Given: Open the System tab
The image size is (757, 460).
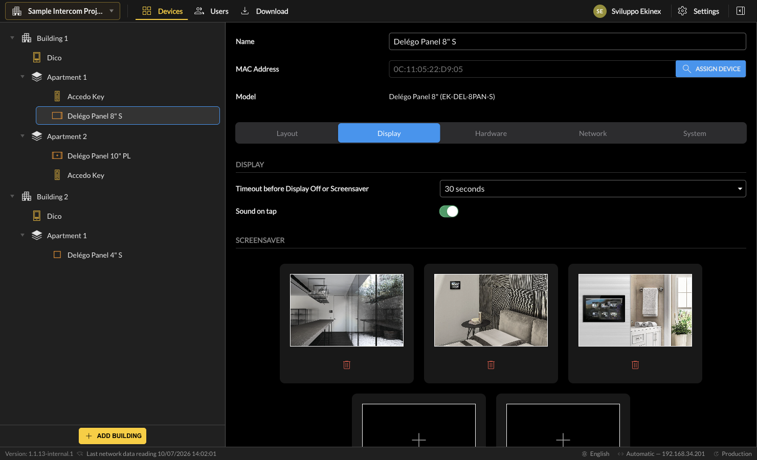Looking at the screenshot, I should click(x=695, y=133).
